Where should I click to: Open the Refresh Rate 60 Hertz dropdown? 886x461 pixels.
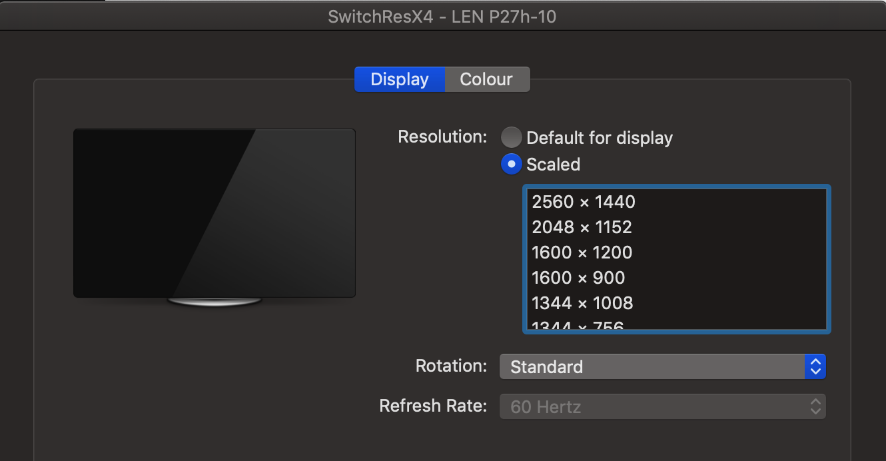pyautogui.click(x=663, y=406)
